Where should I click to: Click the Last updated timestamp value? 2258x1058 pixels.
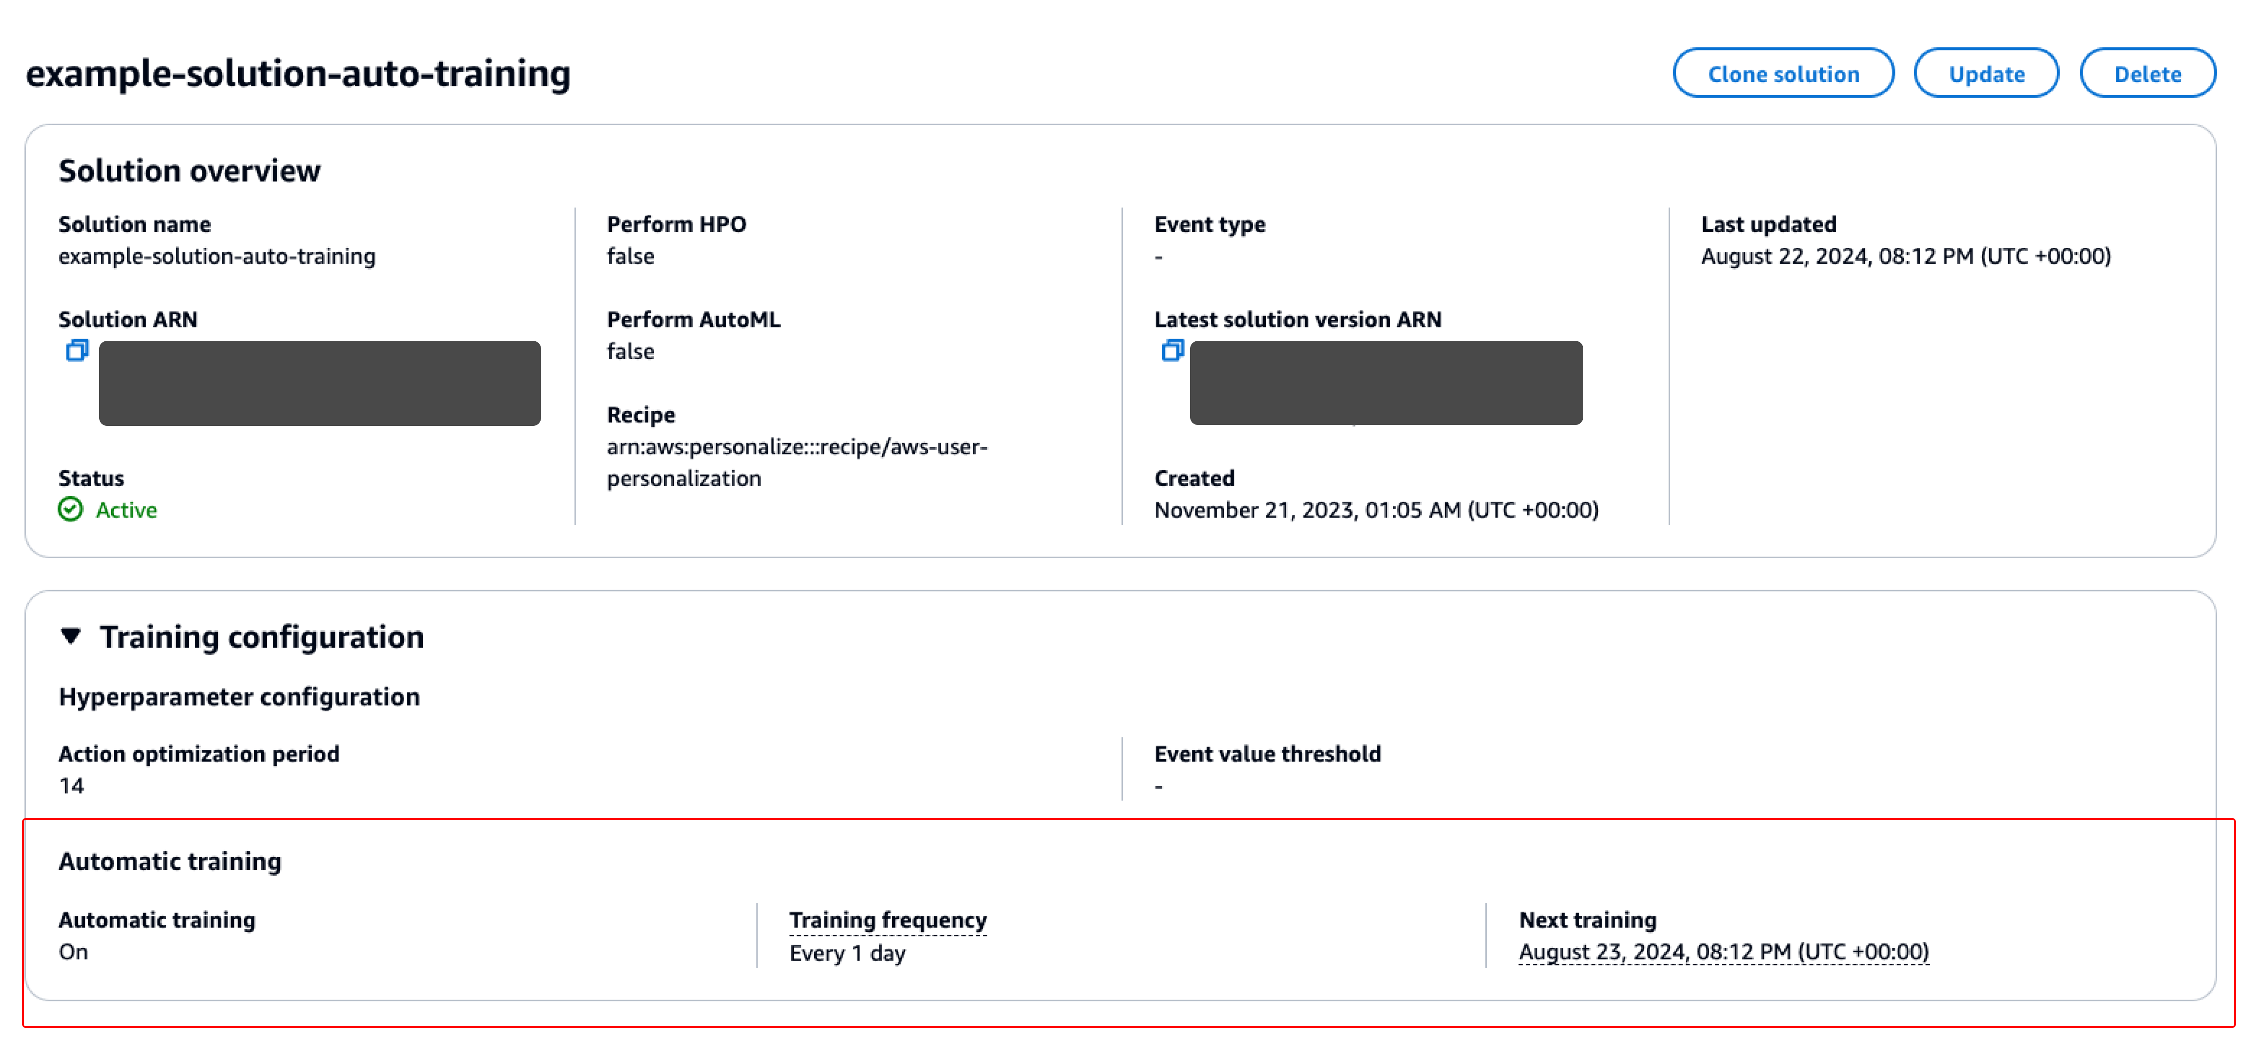(x=1905, y=256)
